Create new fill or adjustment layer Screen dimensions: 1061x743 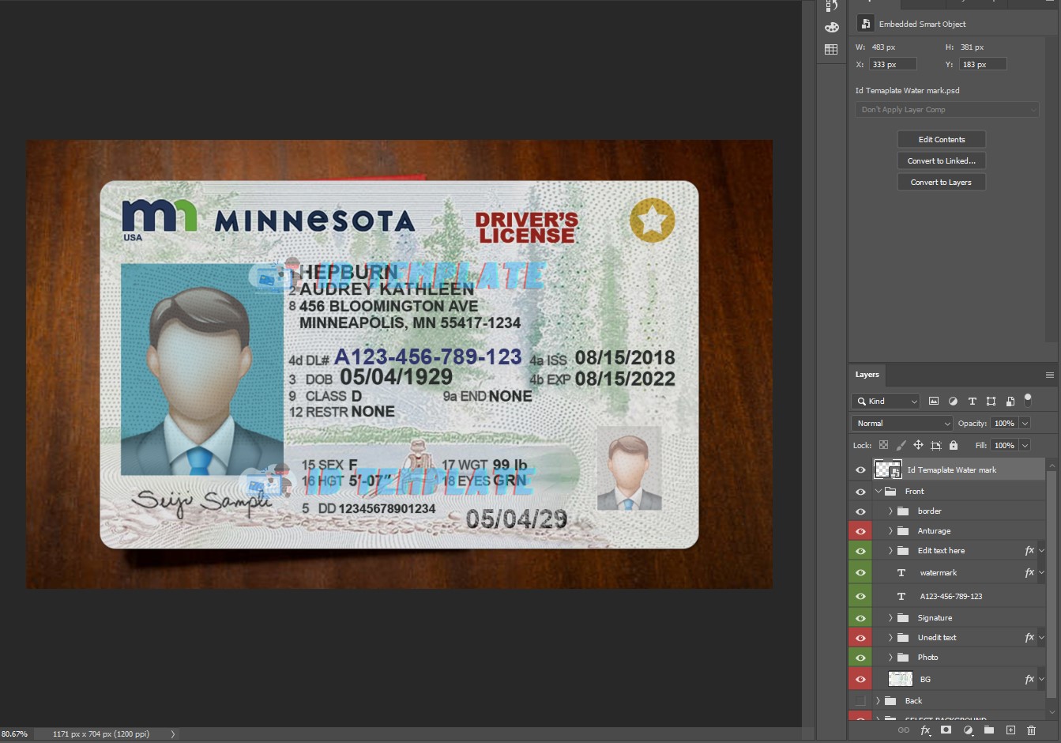pos(968,730)
